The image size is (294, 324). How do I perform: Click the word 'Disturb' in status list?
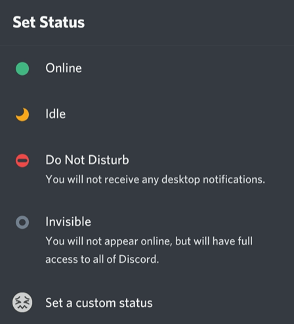109,160
